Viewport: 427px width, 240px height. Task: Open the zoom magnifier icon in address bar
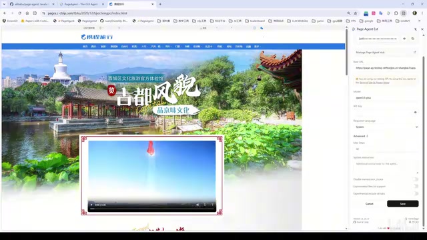[348, 13]
